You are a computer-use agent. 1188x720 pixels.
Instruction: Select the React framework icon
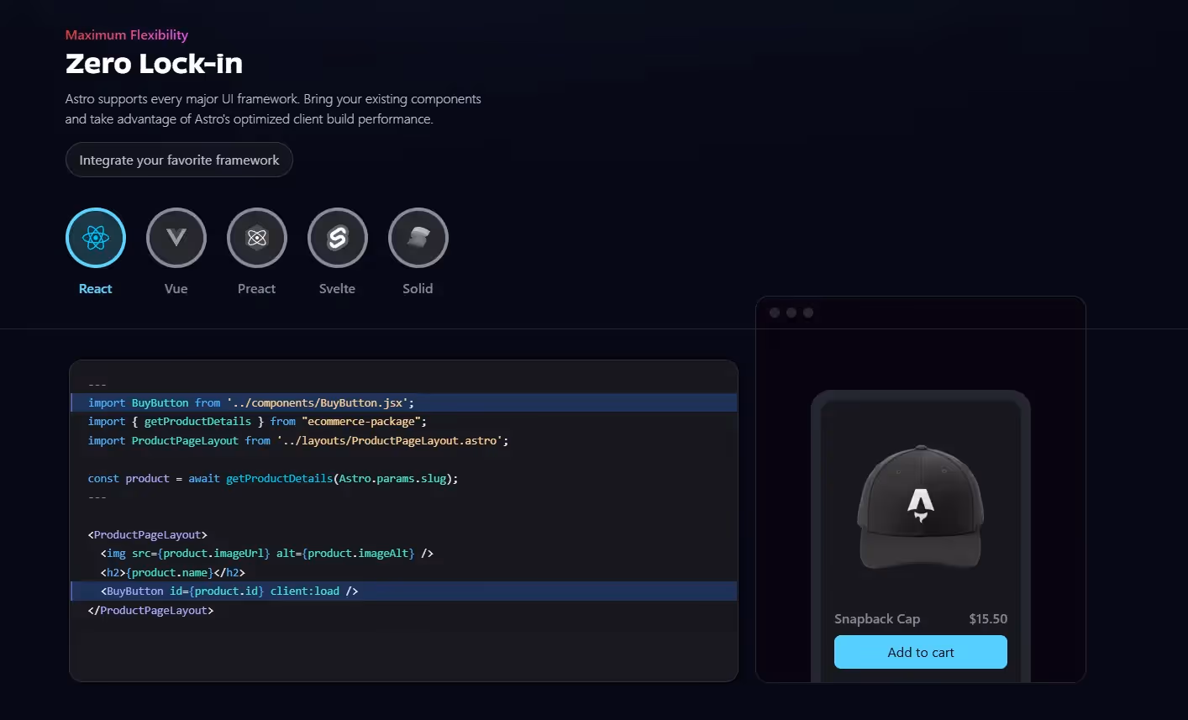(x=95, y=238)
